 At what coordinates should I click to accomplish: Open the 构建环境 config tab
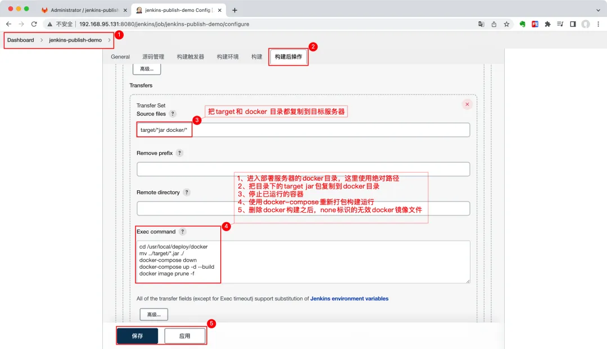coord(228,57)
